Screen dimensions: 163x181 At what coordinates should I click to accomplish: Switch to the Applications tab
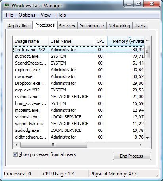coord(19,26)
